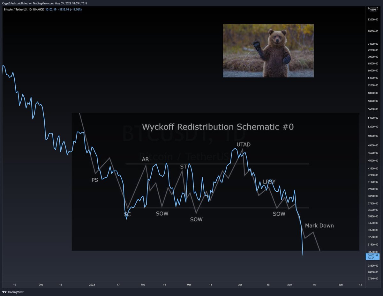Click the 50000.00 price axis label
383x296 pixels.
373,136
